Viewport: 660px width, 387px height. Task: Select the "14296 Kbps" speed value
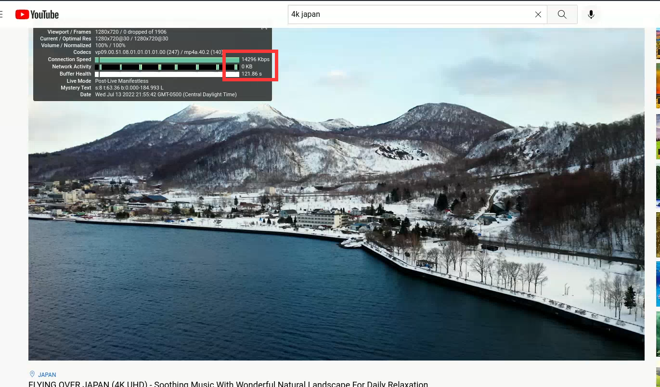pos(256,59)
